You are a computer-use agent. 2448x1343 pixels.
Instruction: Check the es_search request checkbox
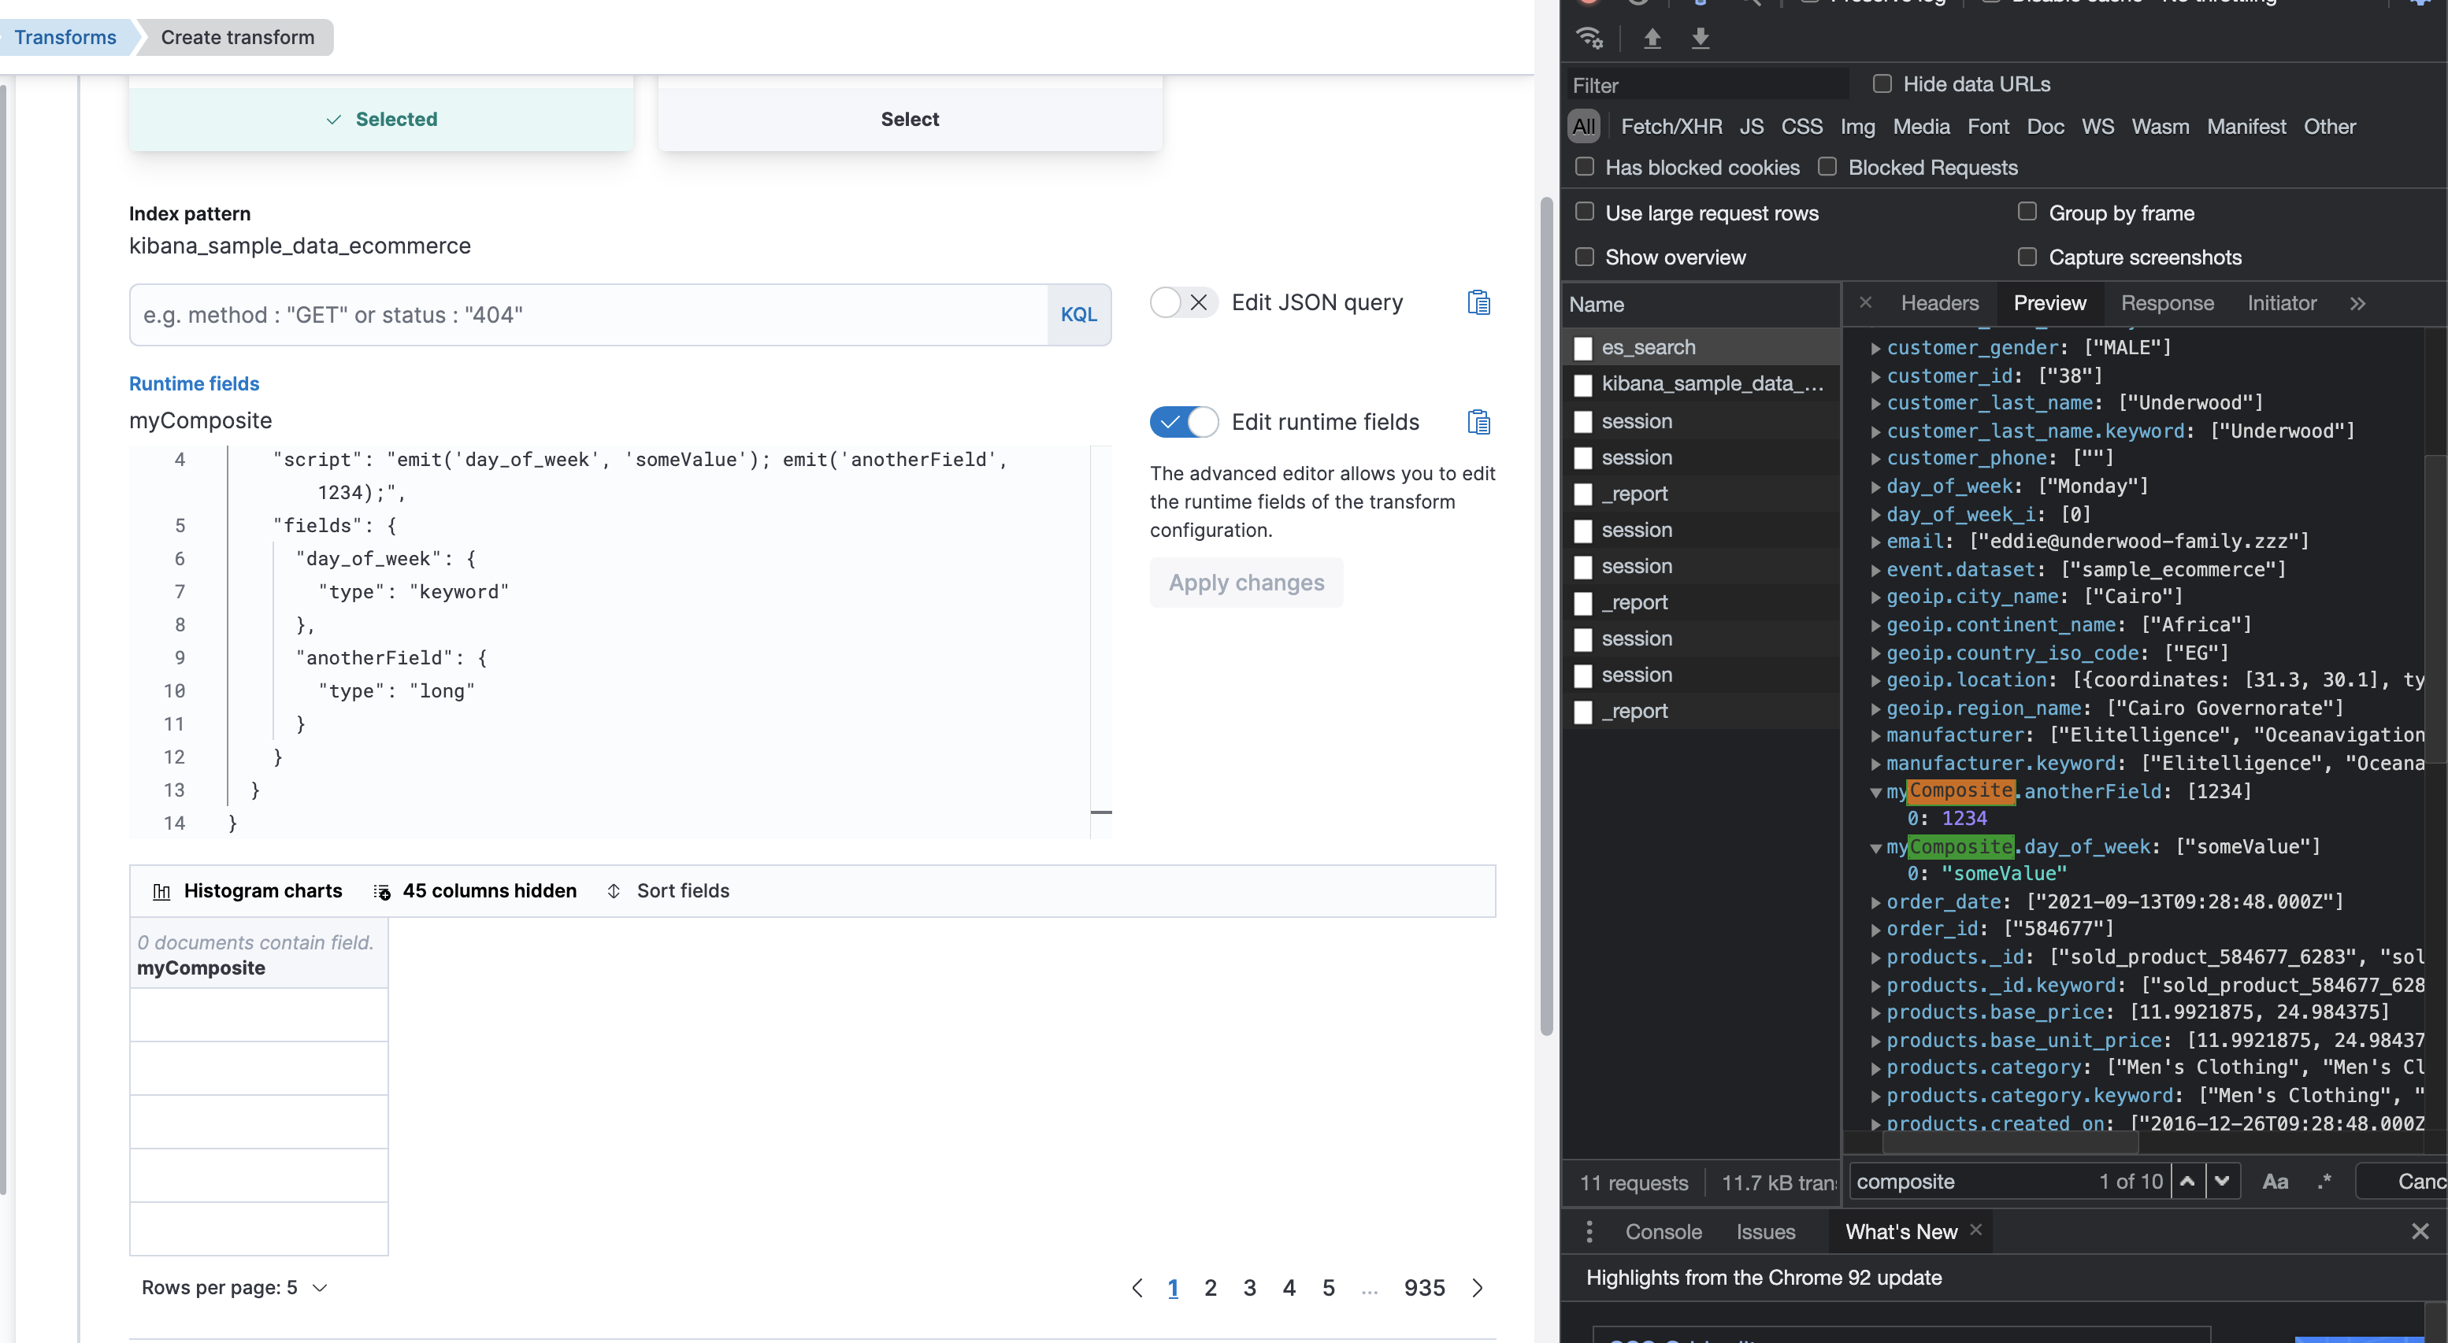click(x=1583, y=348)
